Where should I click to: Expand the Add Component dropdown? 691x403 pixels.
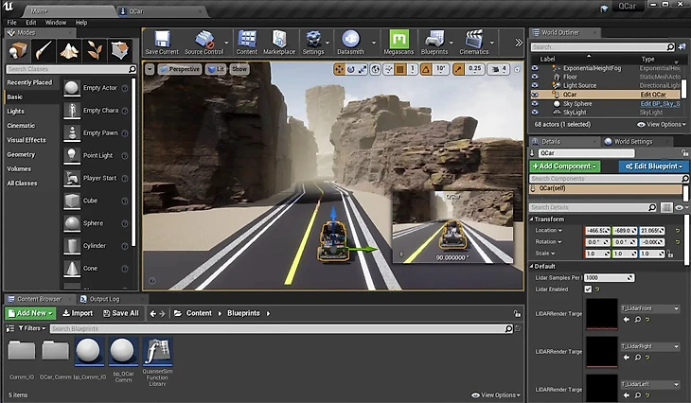[565, 166]
